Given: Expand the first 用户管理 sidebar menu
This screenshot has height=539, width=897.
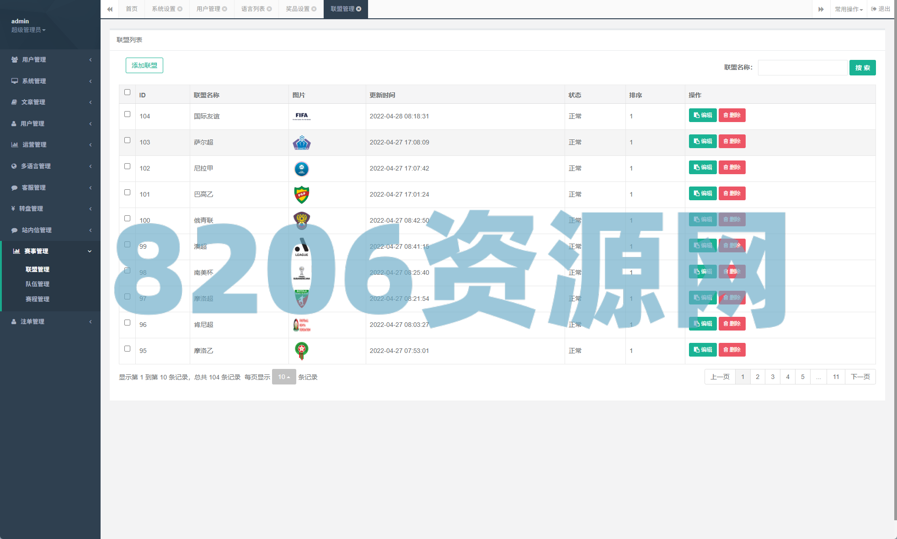Looking at the screenshot, I should pos(50,59).
